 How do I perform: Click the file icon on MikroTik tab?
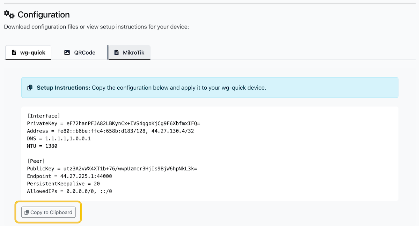[x=117, y=53]
